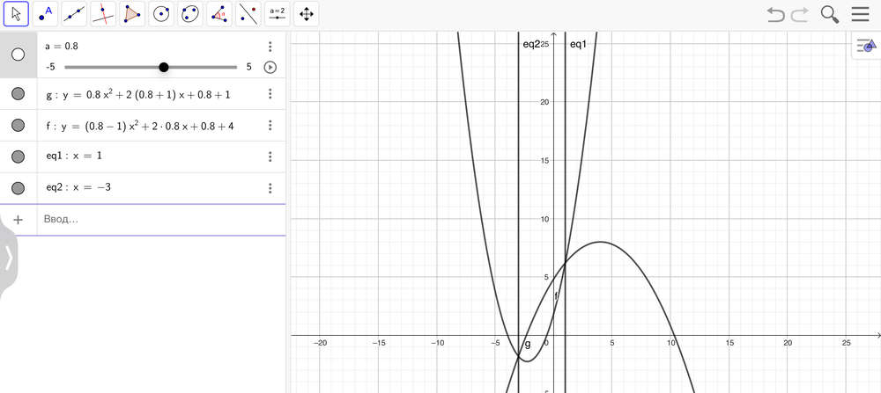Select the Point tool
This screenshot has height=393, width=881.
tap(45, 14)
